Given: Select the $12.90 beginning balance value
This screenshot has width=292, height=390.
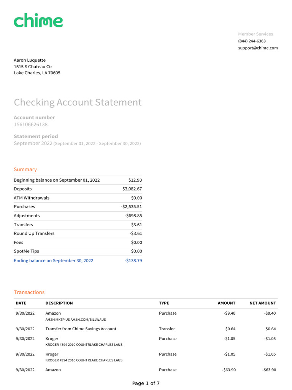Looking at the screenshot, I should point(135,180).
